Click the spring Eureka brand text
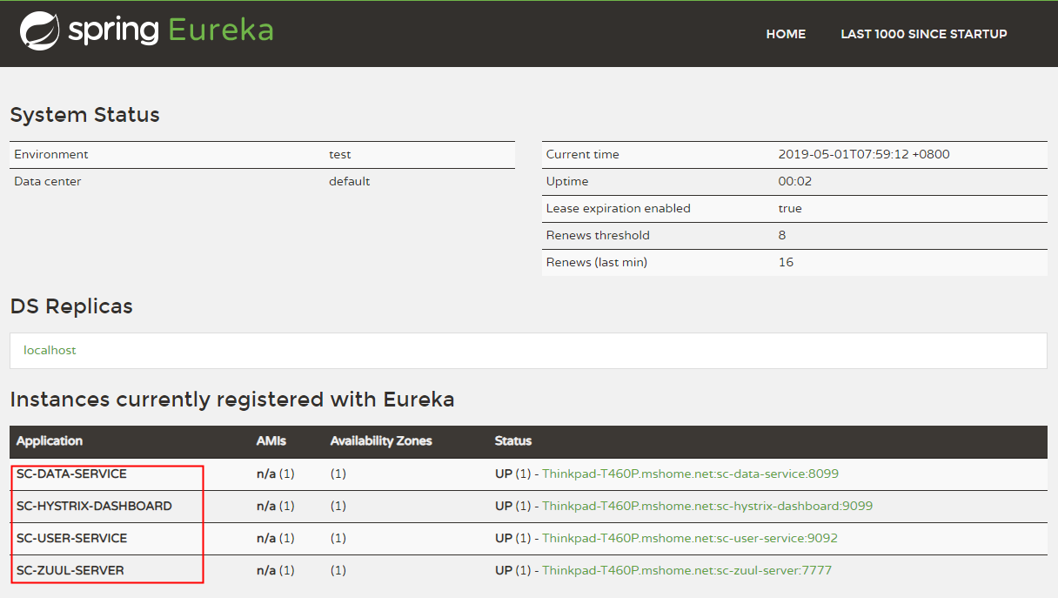 (x=171, y=30)
